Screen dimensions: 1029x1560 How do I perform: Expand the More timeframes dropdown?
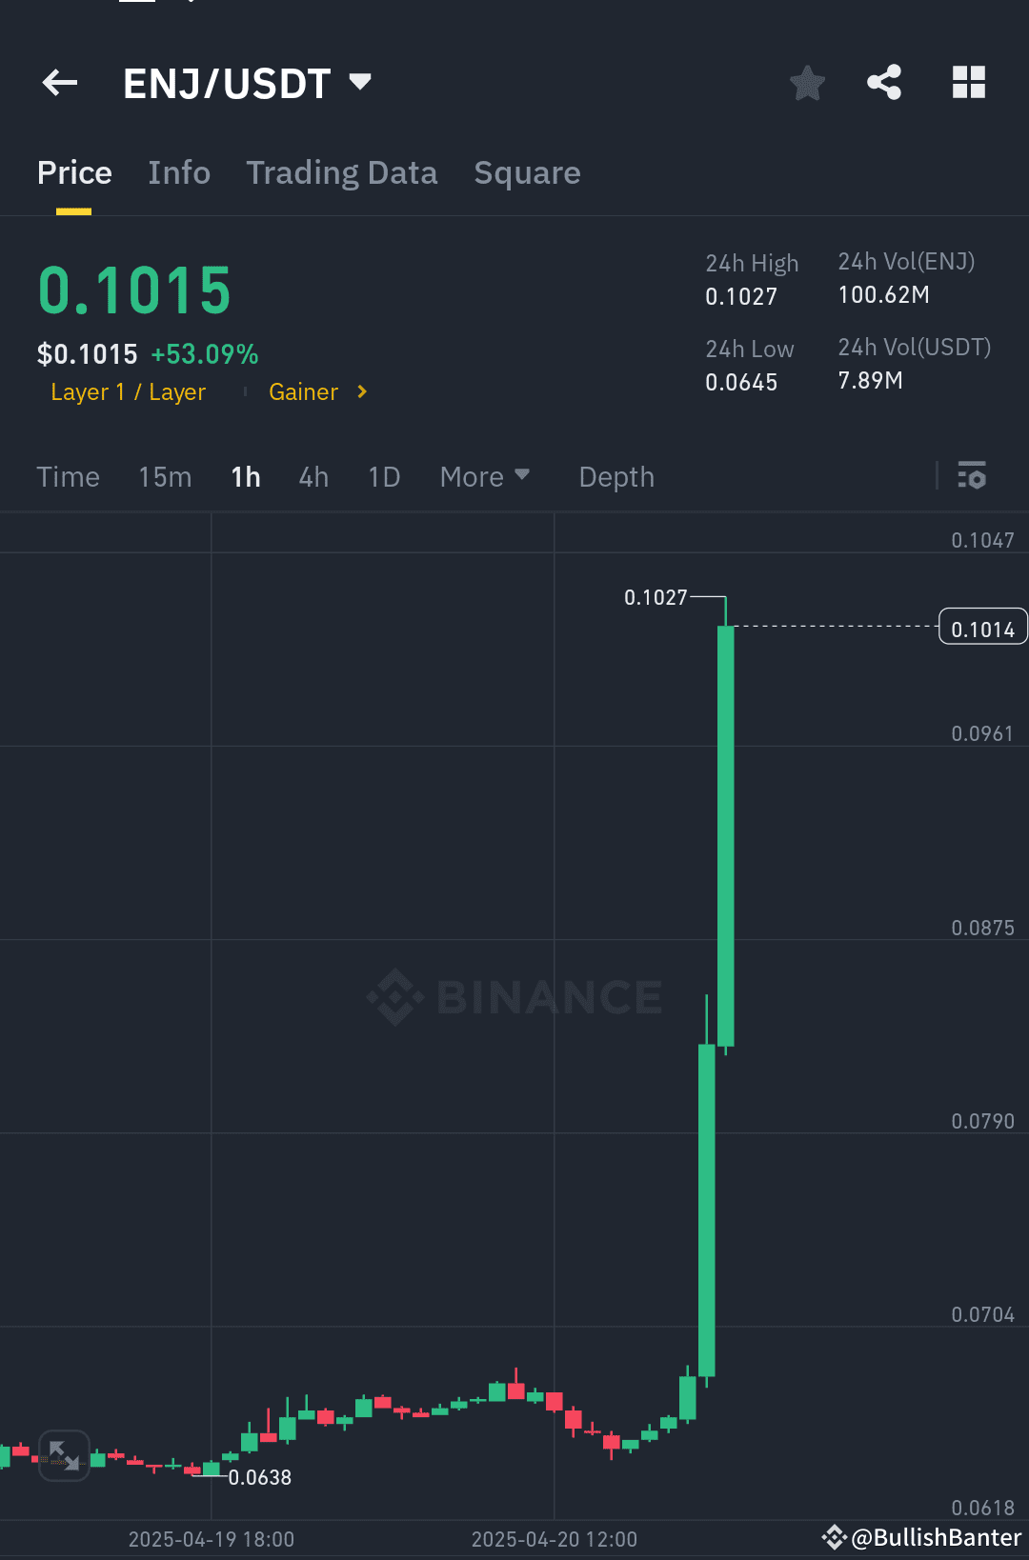pos(485,476)
